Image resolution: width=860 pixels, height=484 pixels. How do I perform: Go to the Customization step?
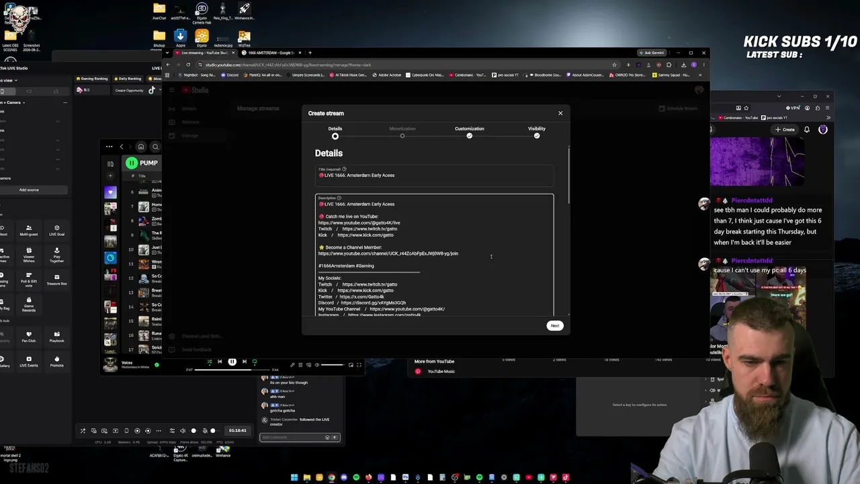click(x=469, y=132)
